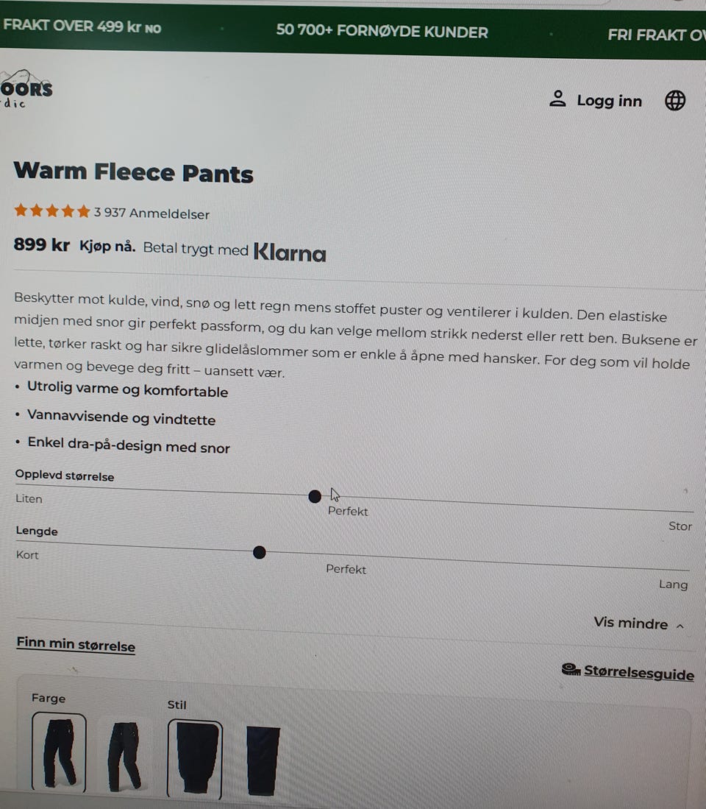Screen dimensions: 706x809
Task: Click the Kjøp nå text
Action: click(x=107, y=246)
